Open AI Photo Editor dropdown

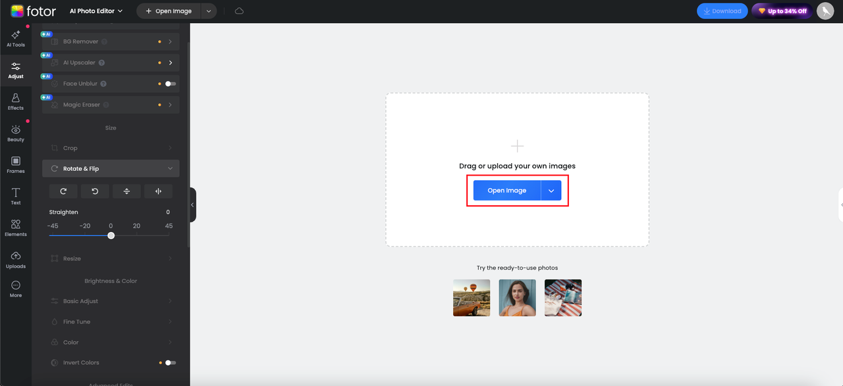click(96, 11)
